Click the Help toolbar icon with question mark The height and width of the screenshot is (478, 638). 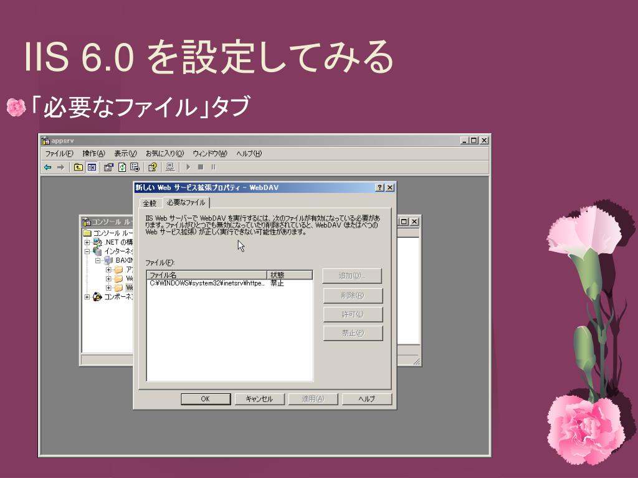[x=153, y=167]
